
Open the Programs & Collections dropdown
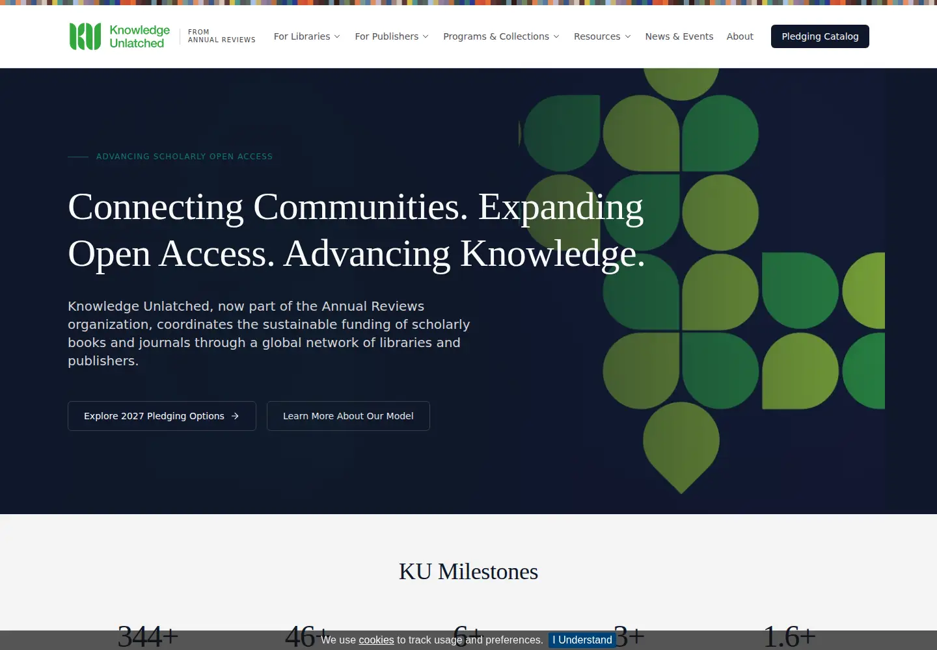[501, 36]
